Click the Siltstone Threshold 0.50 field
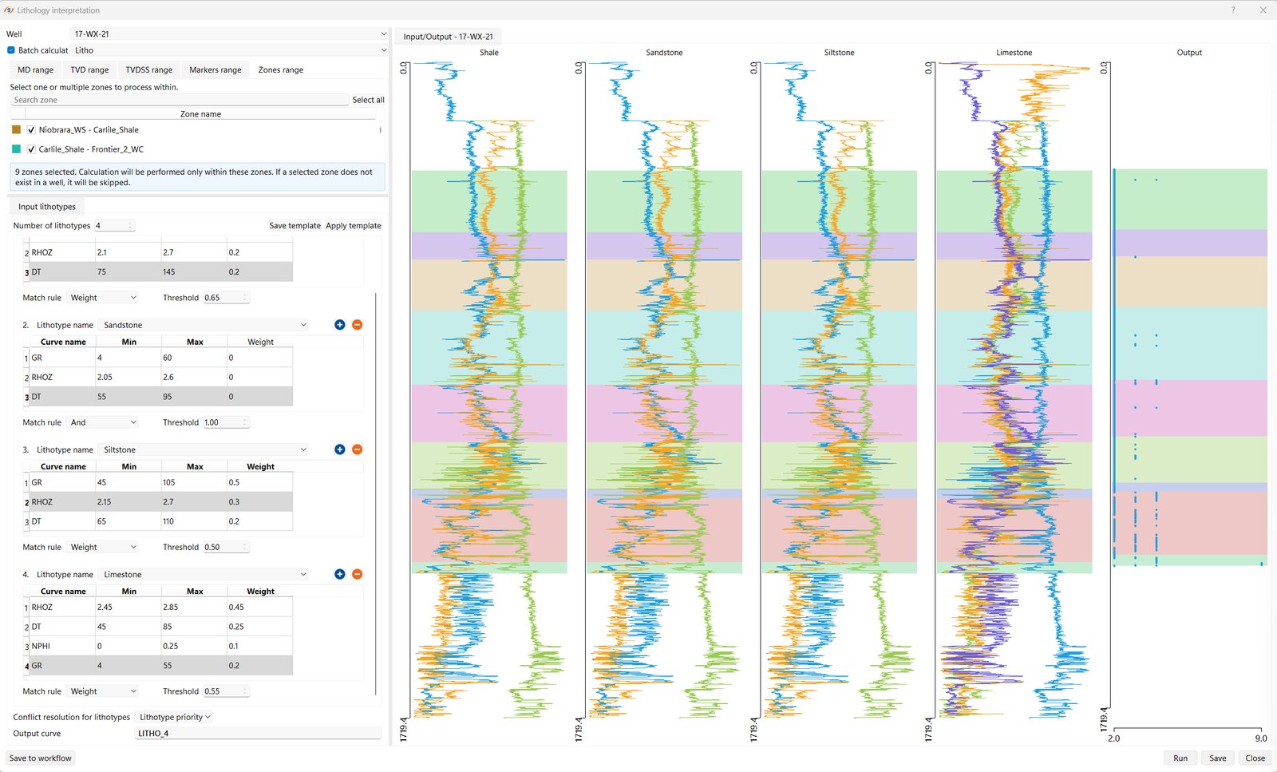Image resolution: width=1277 pixels, height=772 pixels. (226, 547)
